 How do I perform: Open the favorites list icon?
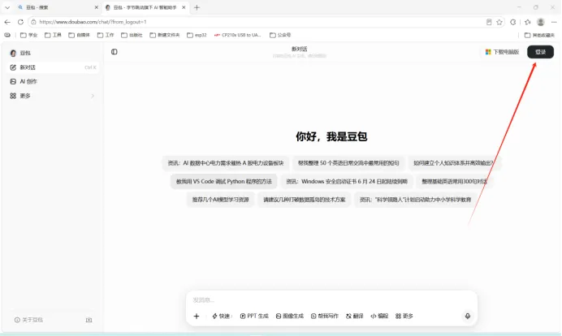(527, 22)
